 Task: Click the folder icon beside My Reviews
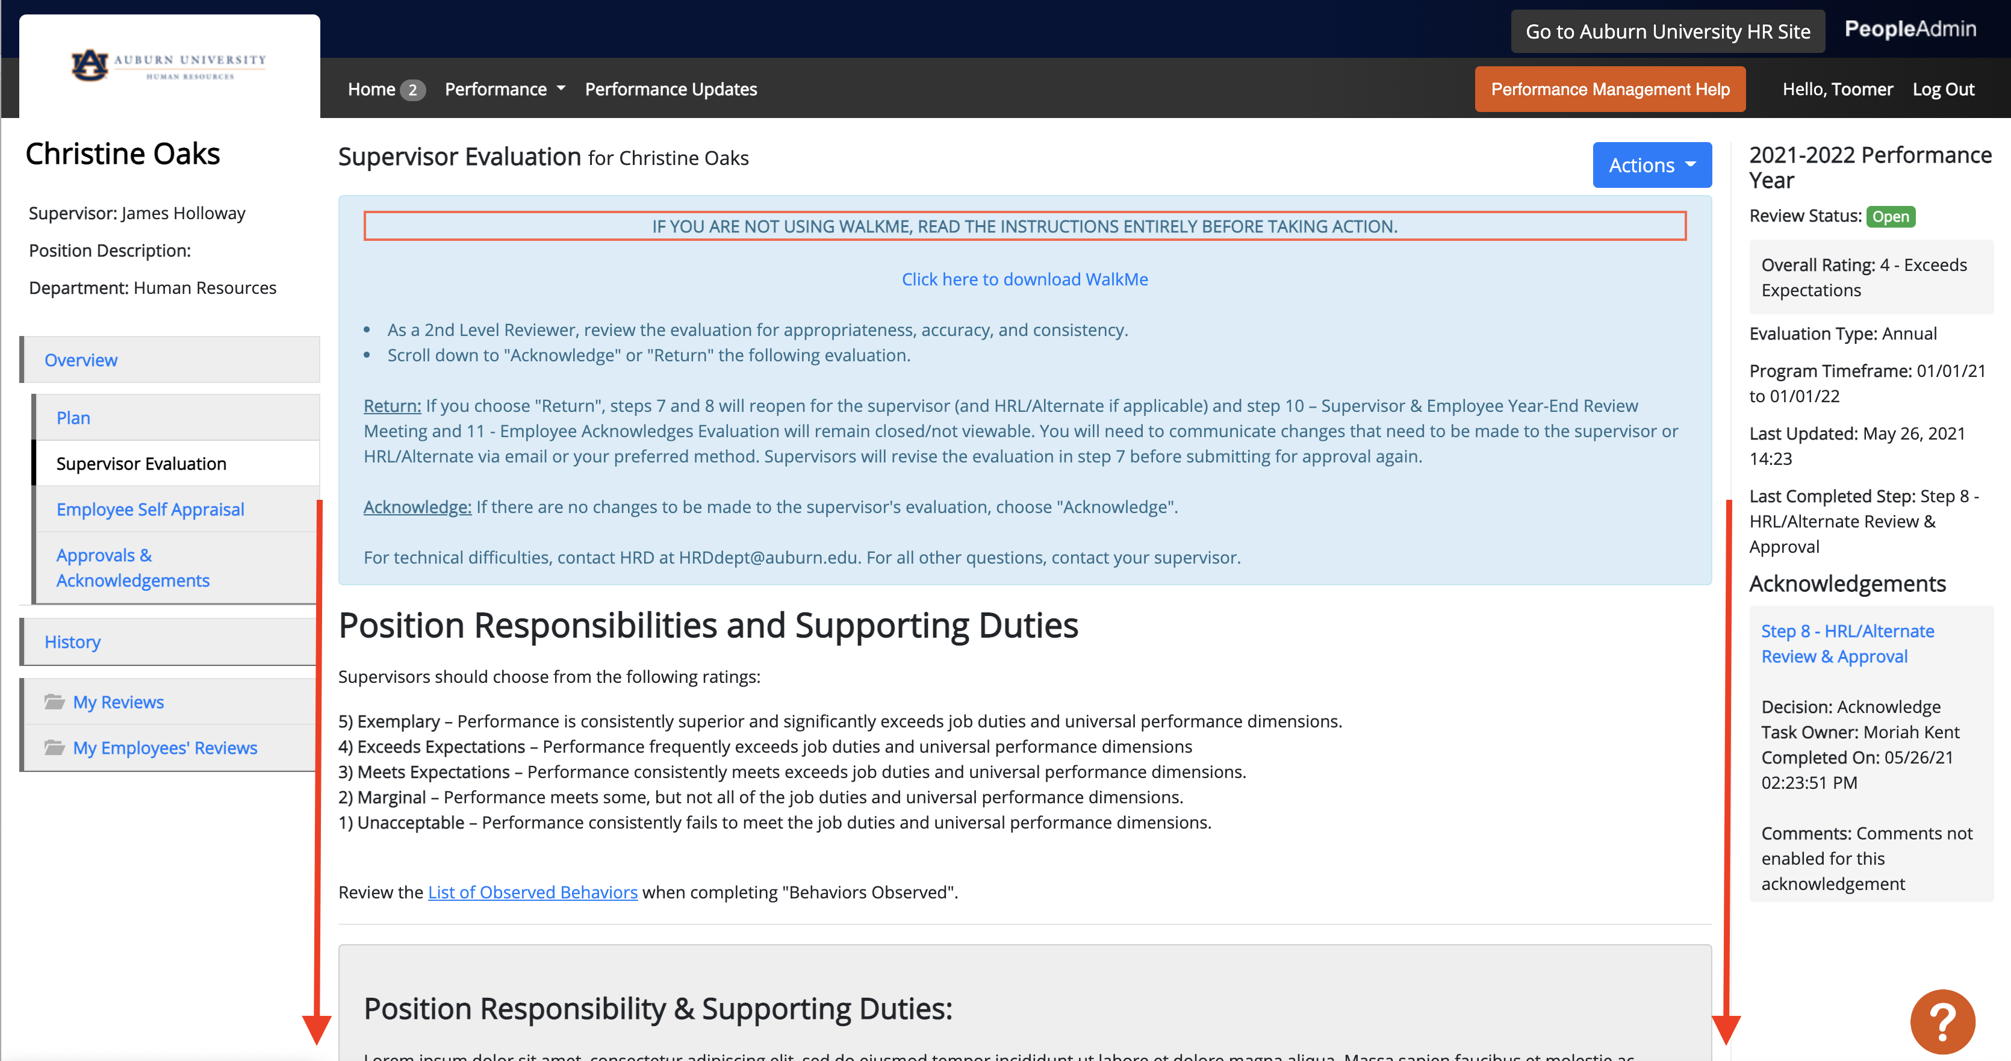pos(54,702)
